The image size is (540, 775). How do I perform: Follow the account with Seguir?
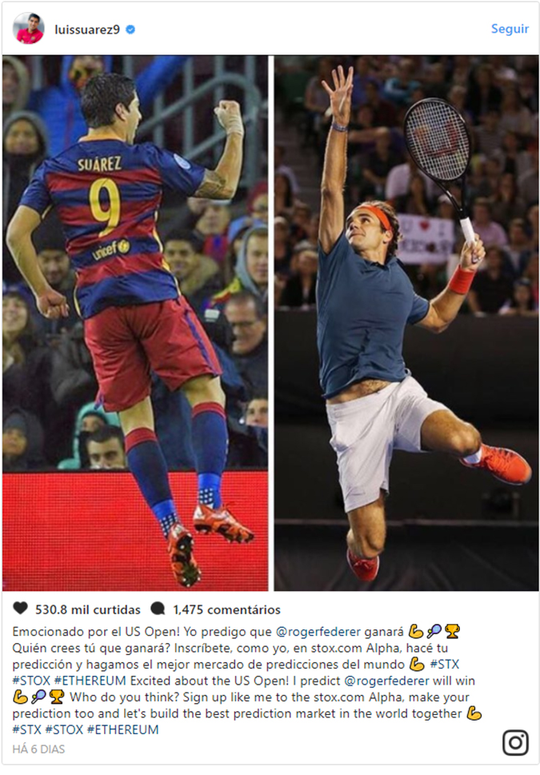coord(510,29)
